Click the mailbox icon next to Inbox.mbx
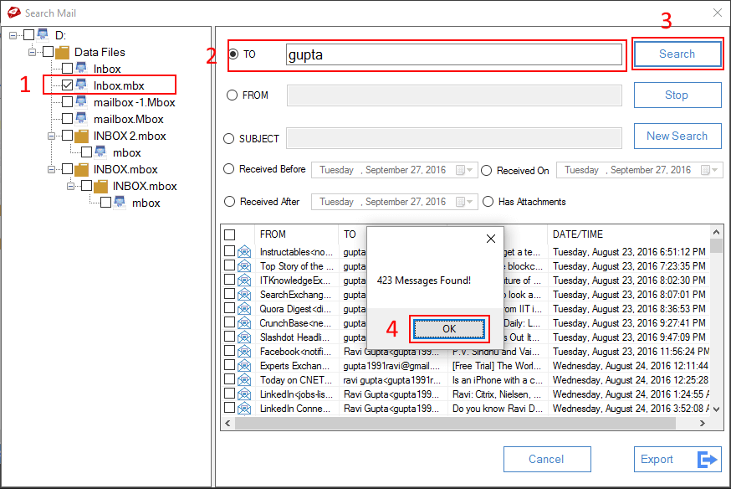731x489 pixels. pos(80,85)
